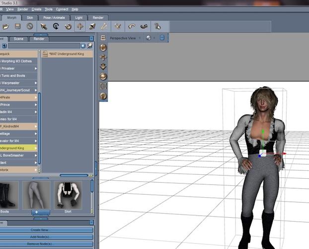Undo with the left curved arrow
This screenshot has width=309, height=249.
point(132,26)
